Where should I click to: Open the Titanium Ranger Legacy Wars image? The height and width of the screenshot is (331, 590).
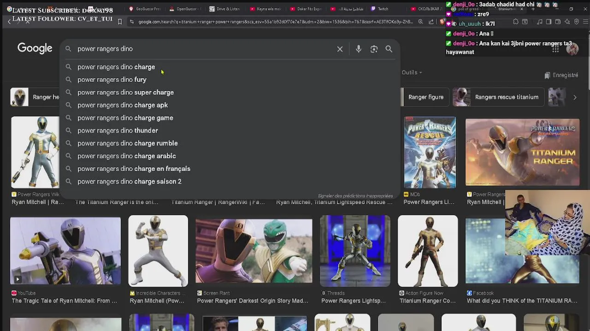pyautogui.click(x=522, y=152)
